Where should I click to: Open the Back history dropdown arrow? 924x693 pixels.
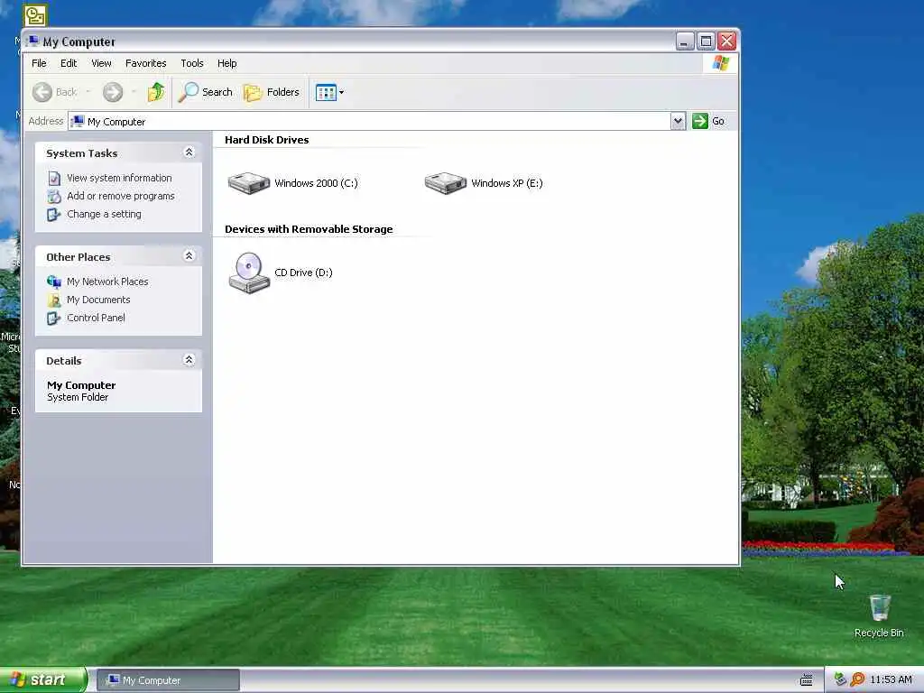(88, 92)
